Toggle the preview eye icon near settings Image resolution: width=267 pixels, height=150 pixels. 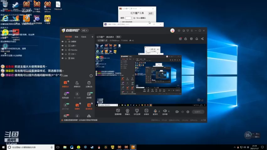tap(183, 112)
